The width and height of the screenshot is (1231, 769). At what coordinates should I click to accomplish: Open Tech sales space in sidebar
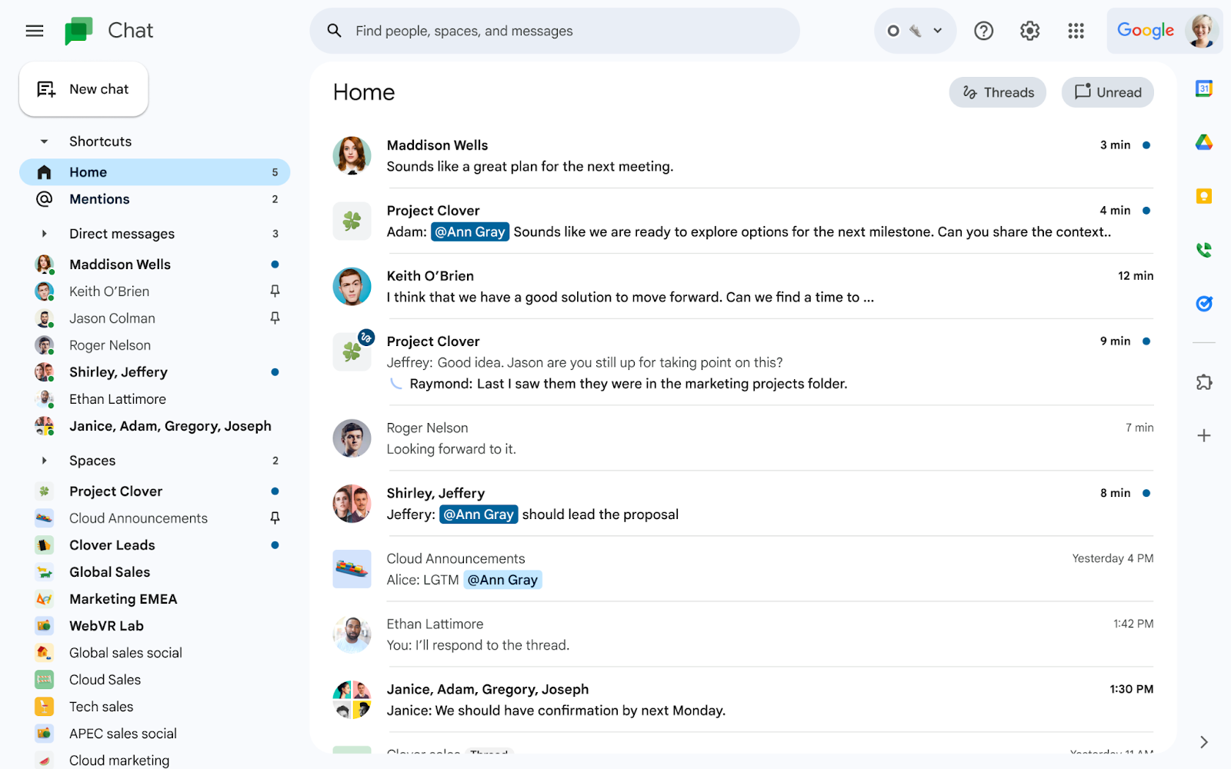pos(155,707)
